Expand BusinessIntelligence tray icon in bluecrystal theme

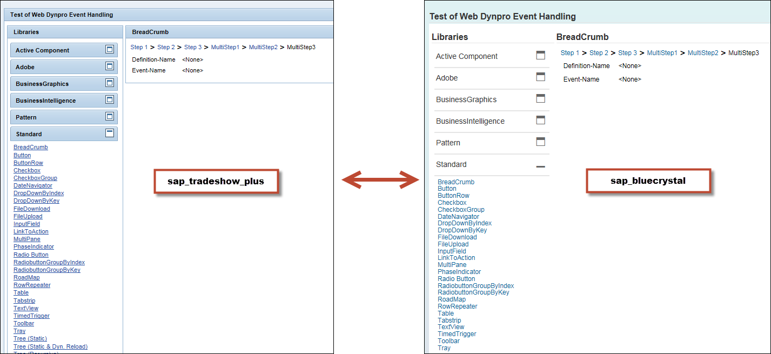[540, 120]
